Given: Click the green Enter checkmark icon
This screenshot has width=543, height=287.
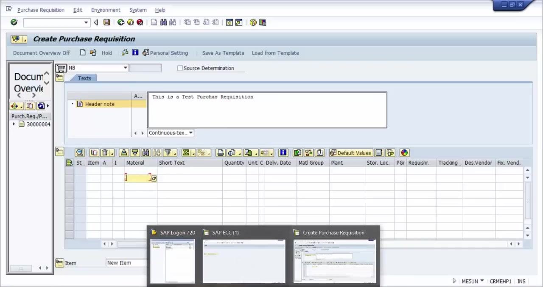Looking at the screenshot, I should (x=14, y=22).
